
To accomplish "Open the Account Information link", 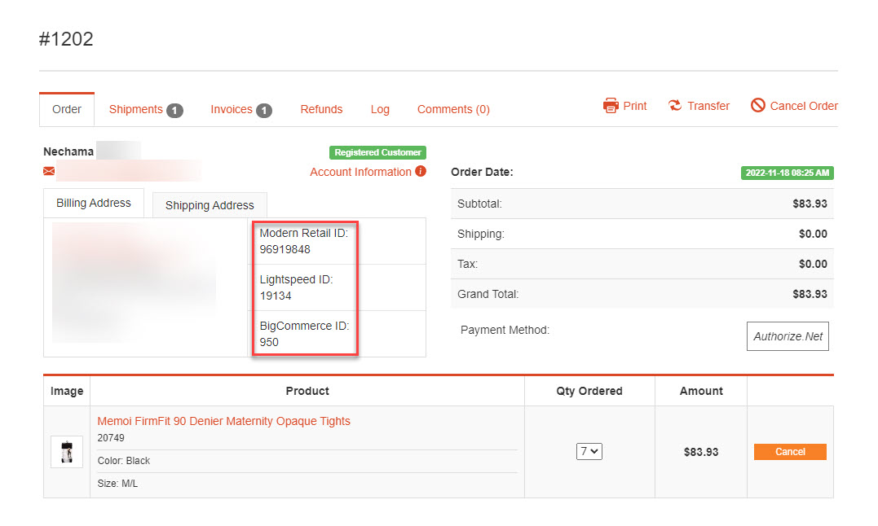I will [360, 172].
